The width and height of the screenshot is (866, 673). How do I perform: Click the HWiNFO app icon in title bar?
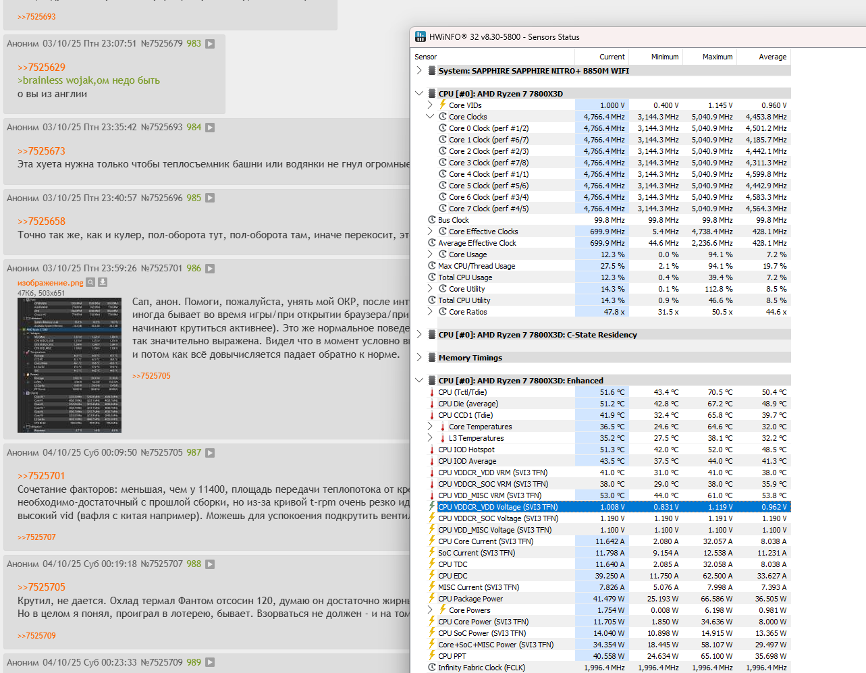[420, 36]
